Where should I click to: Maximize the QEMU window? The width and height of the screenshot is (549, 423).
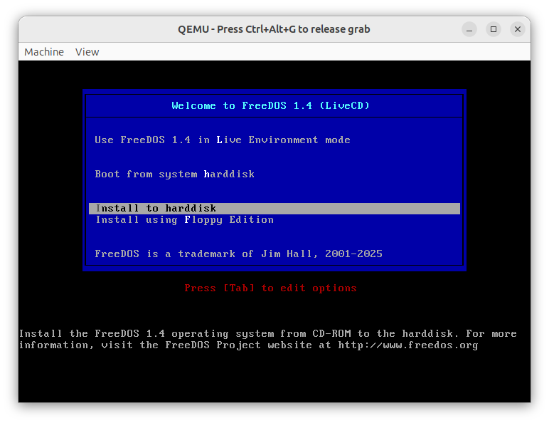pos(494,29)
